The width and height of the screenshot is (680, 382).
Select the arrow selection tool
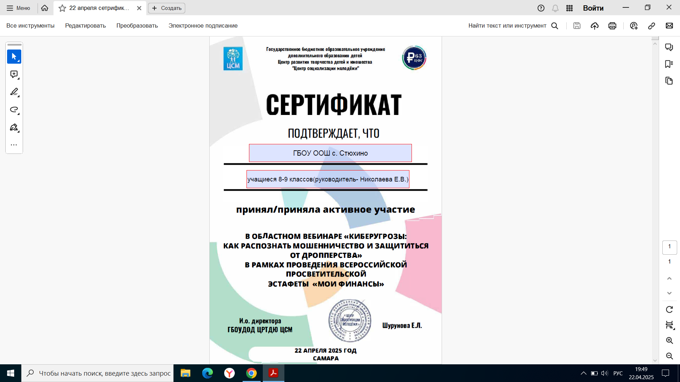tap(14, 57)
